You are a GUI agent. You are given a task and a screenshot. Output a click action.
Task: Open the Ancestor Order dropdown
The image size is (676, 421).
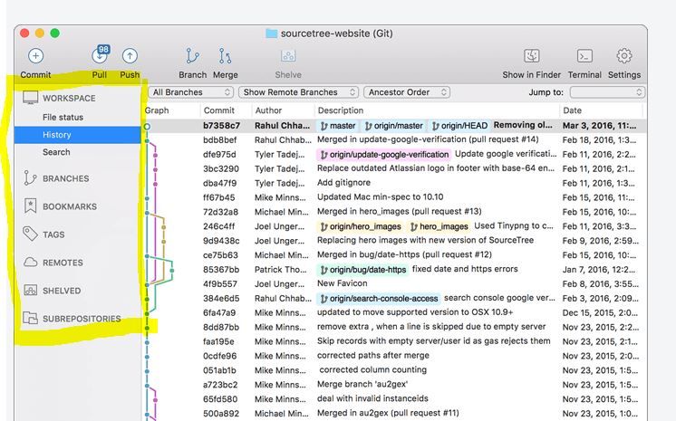407,92
